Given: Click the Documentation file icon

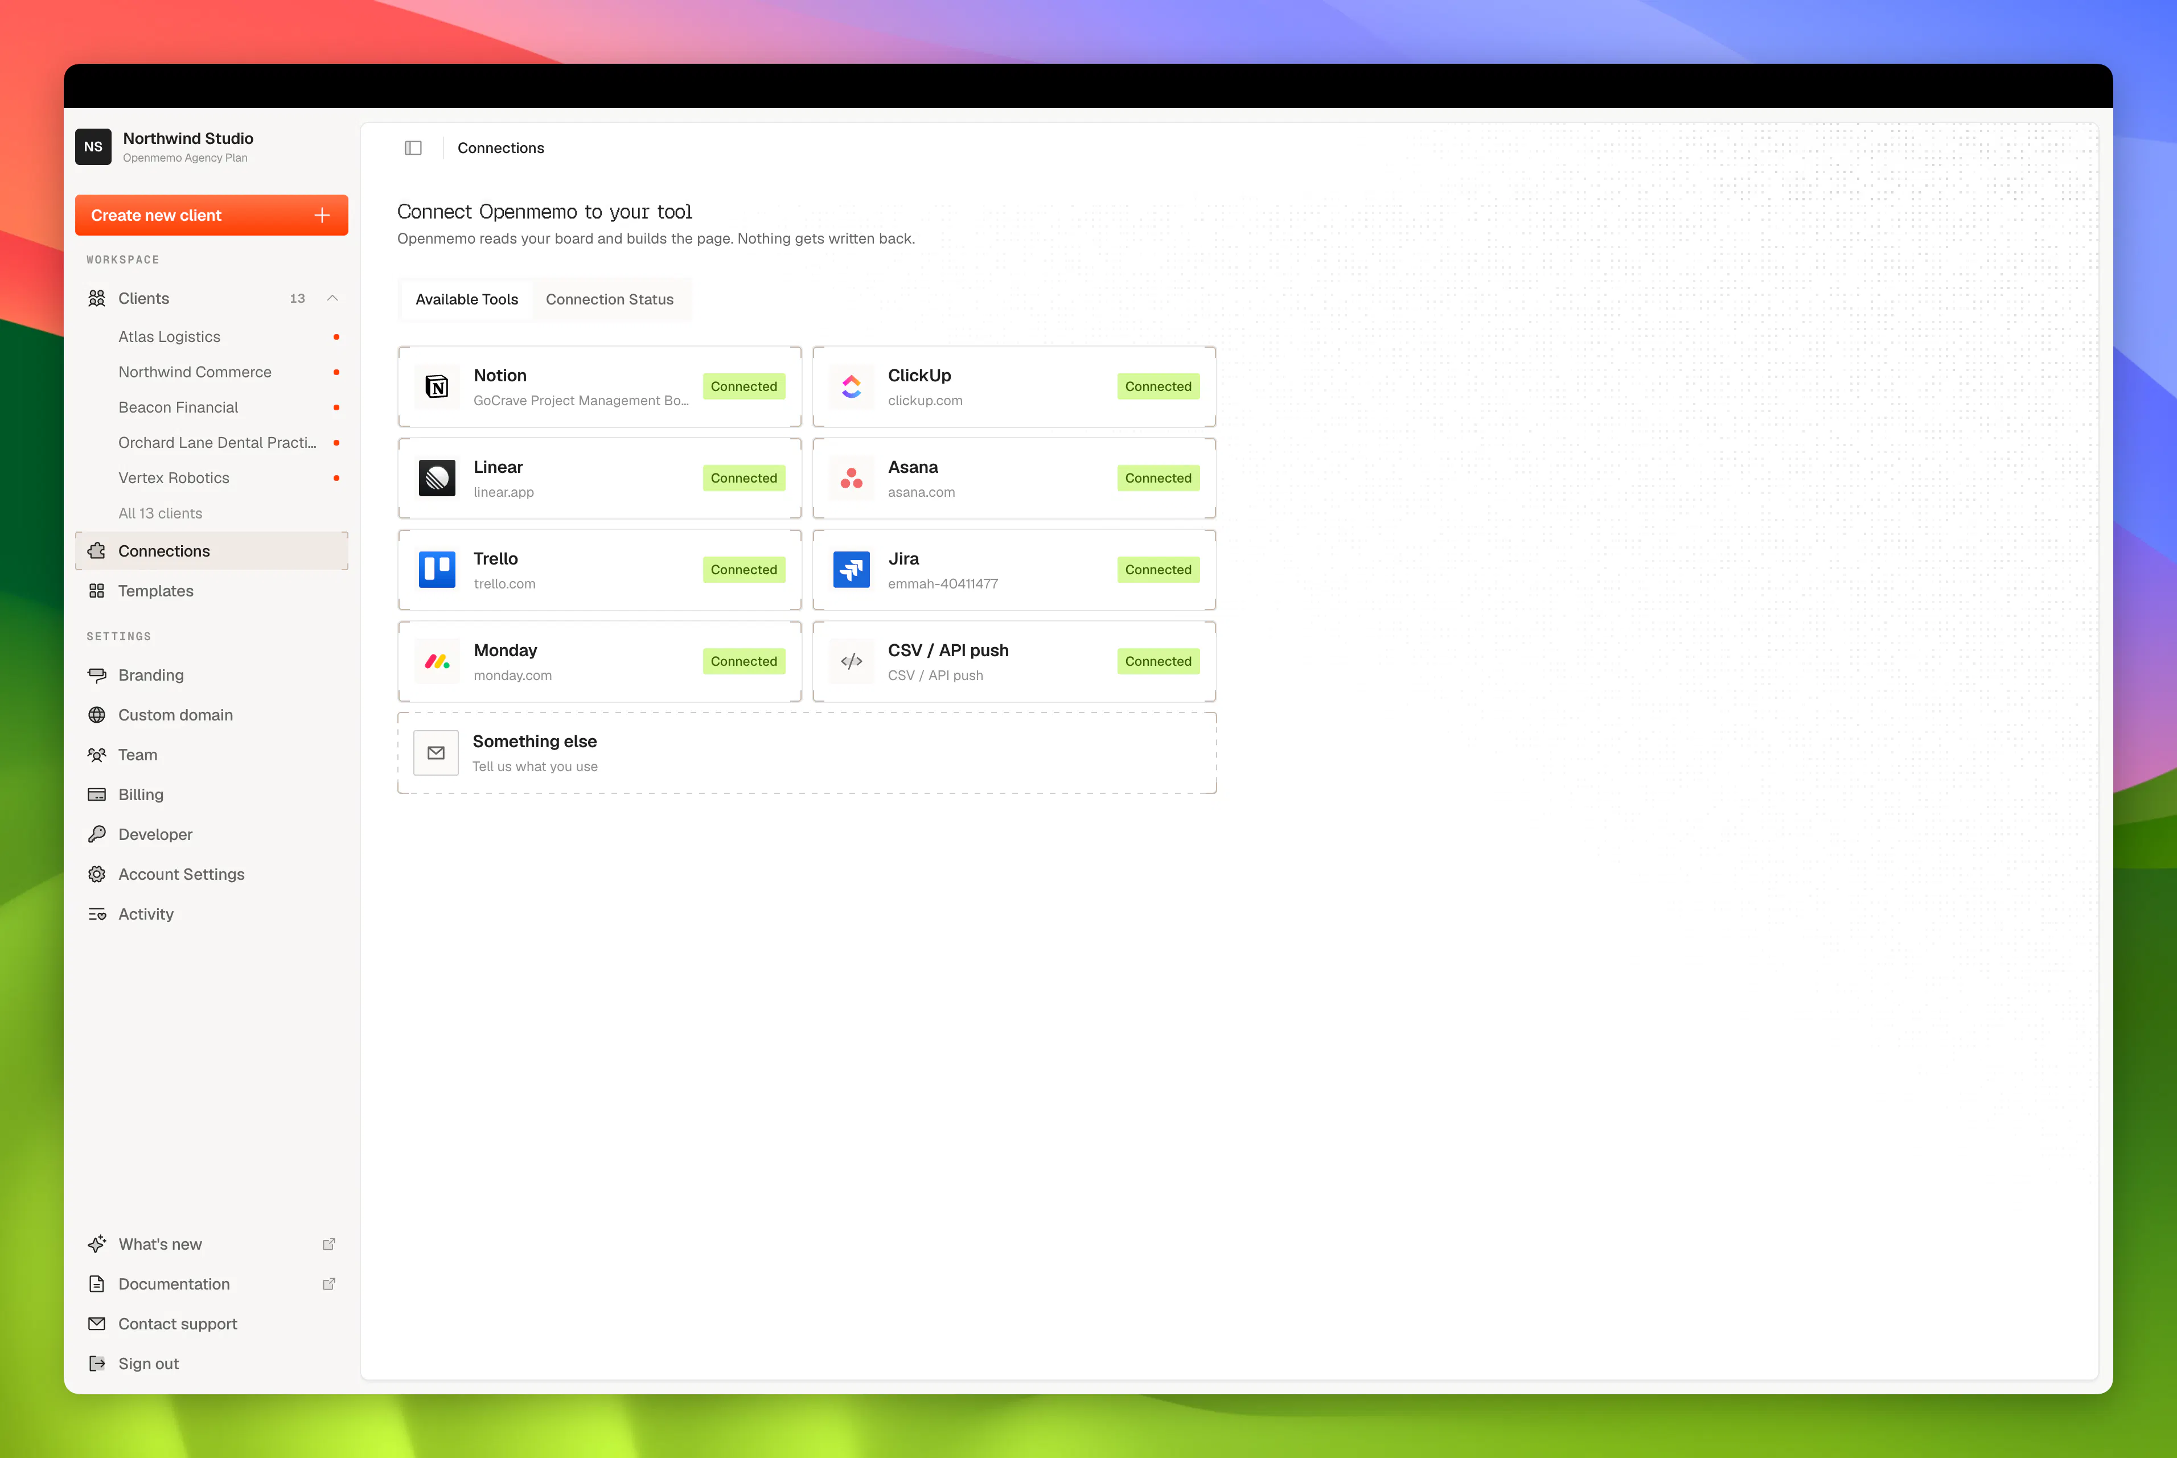Looking at the screenshot, I should click(97, 1284).
